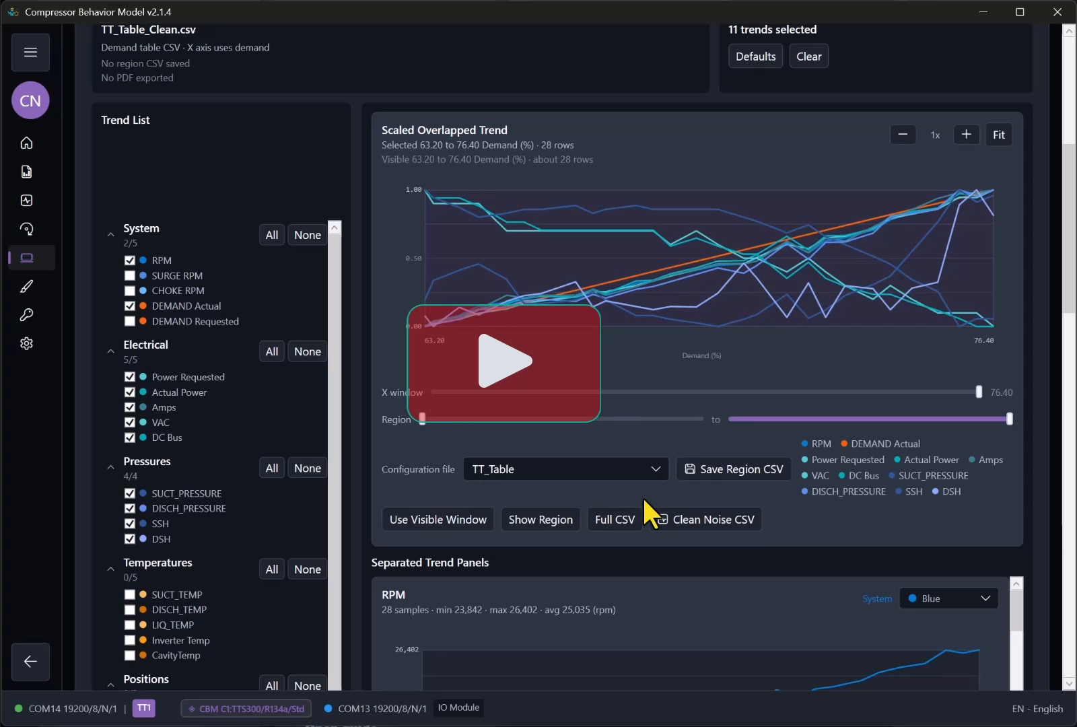
Task: Click the app logo in title bar
Action: click(13, 12)
